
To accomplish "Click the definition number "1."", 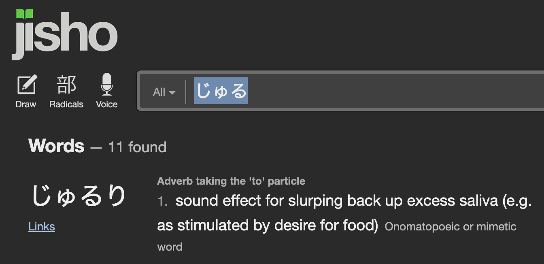I will 163,202.
